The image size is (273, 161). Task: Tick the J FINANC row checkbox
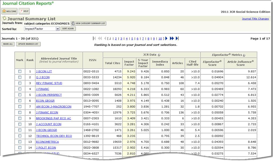20,89
